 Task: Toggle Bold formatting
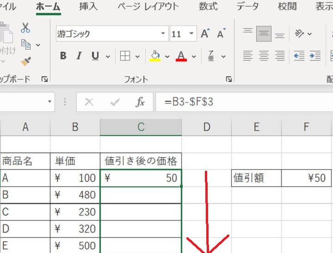pyautogui.click(x=63, y=56)
